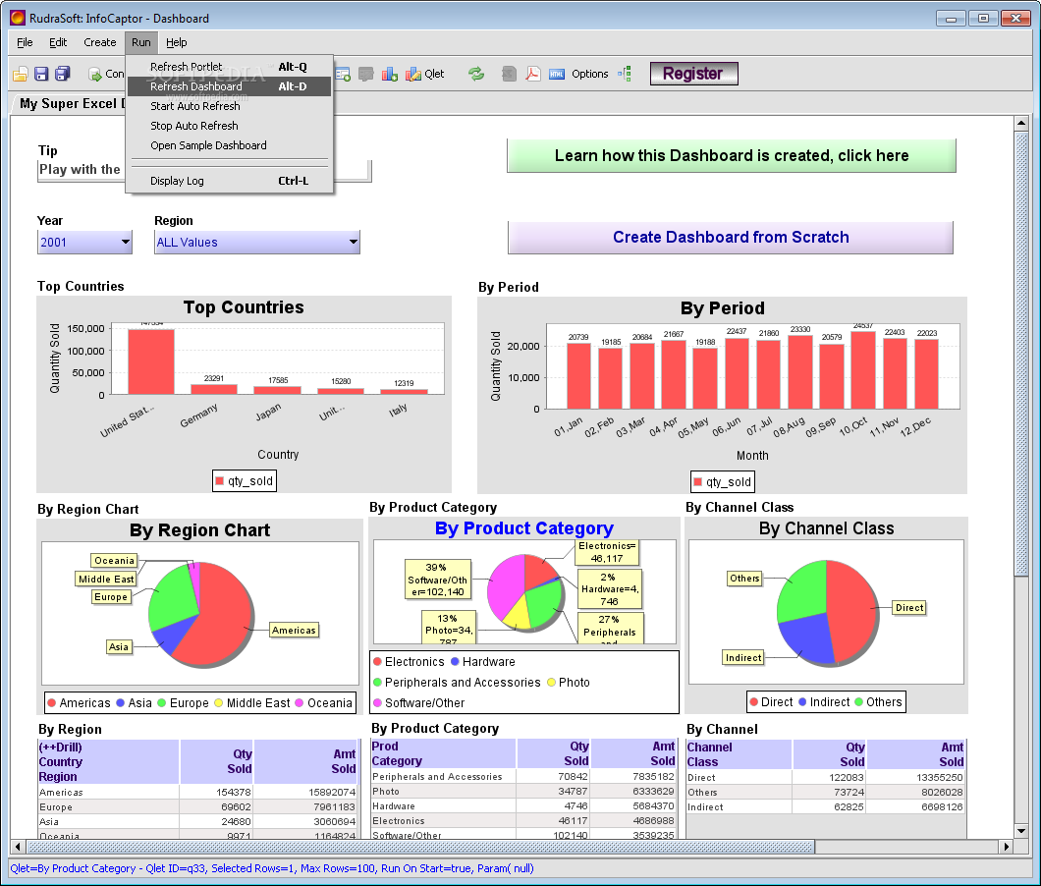Viewport: 1041px width, 886px height.
Task: Open the Help menu
Action: (x=176, y=42)
